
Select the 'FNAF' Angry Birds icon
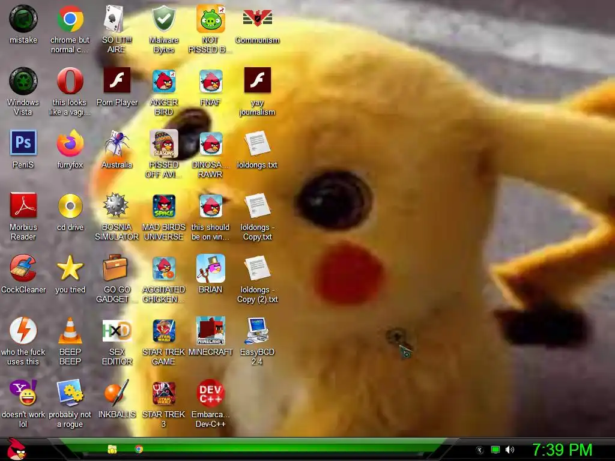[210, 81]
